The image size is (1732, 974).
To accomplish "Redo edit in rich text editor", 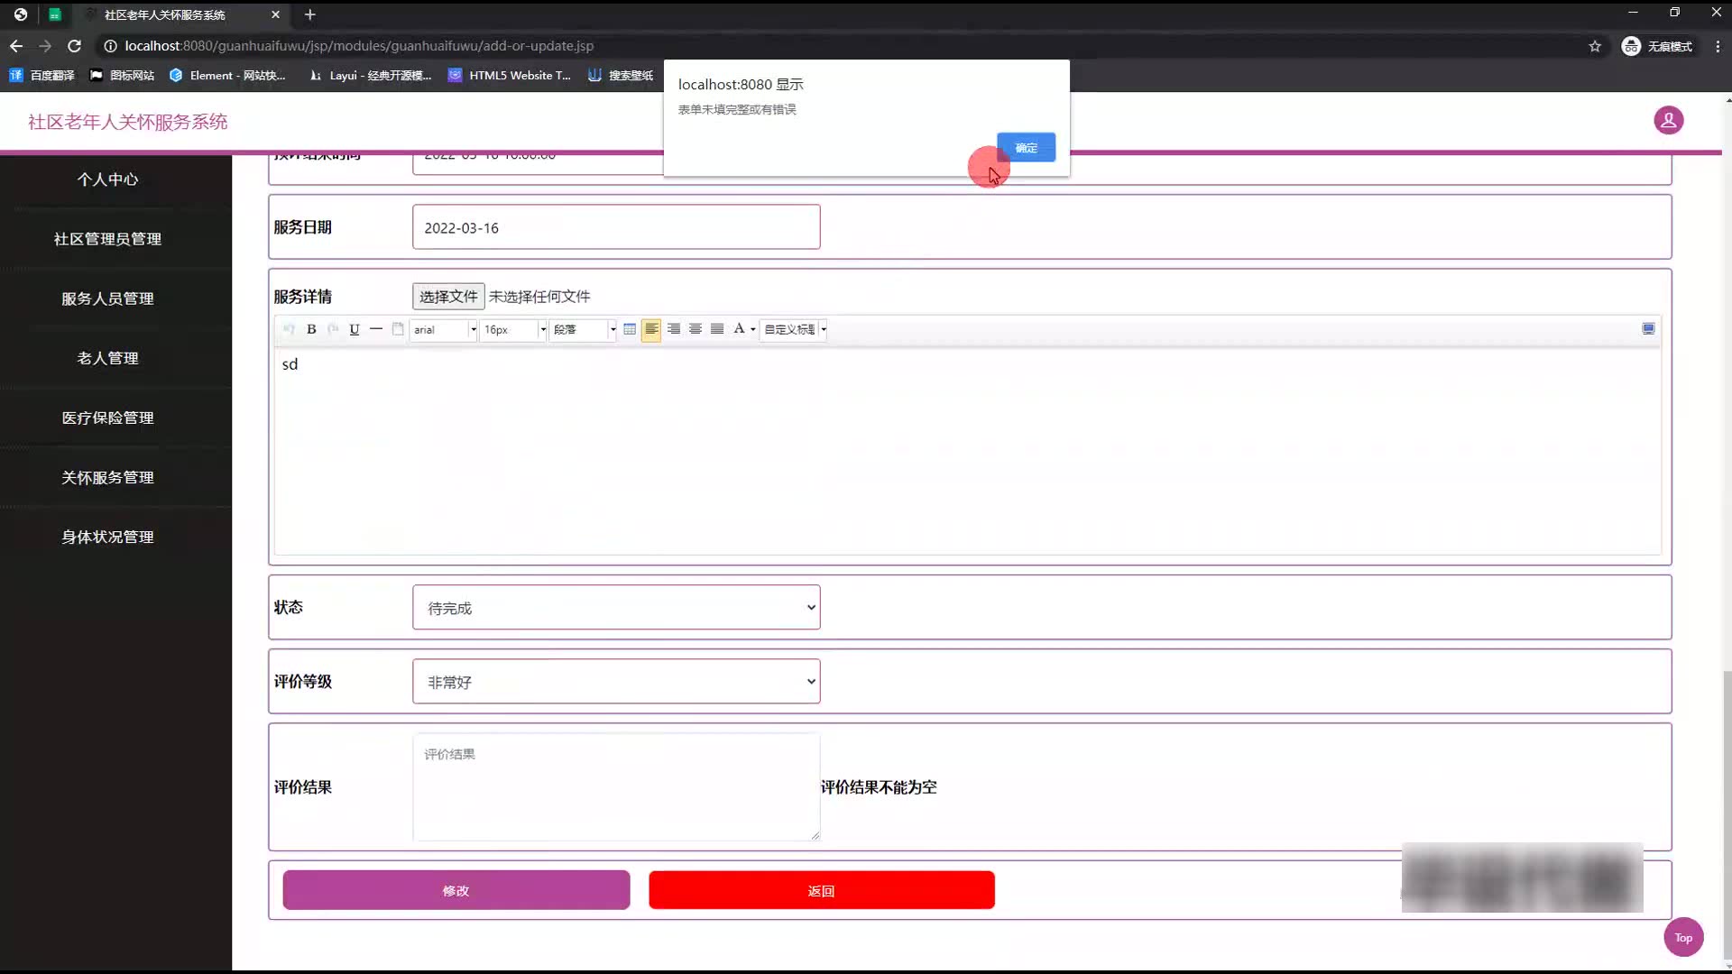I will tap(333, 329).
